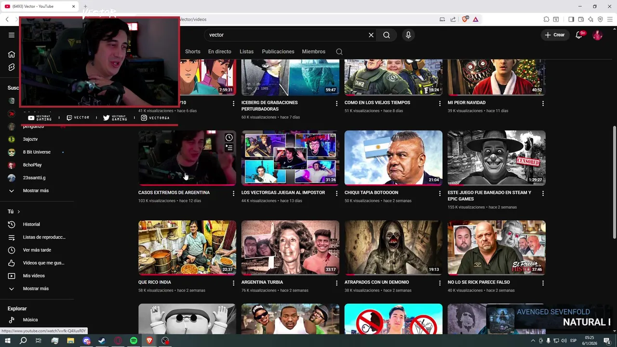
Task: Open options for Argentina Turbia video
Action: tap(336, 283)
